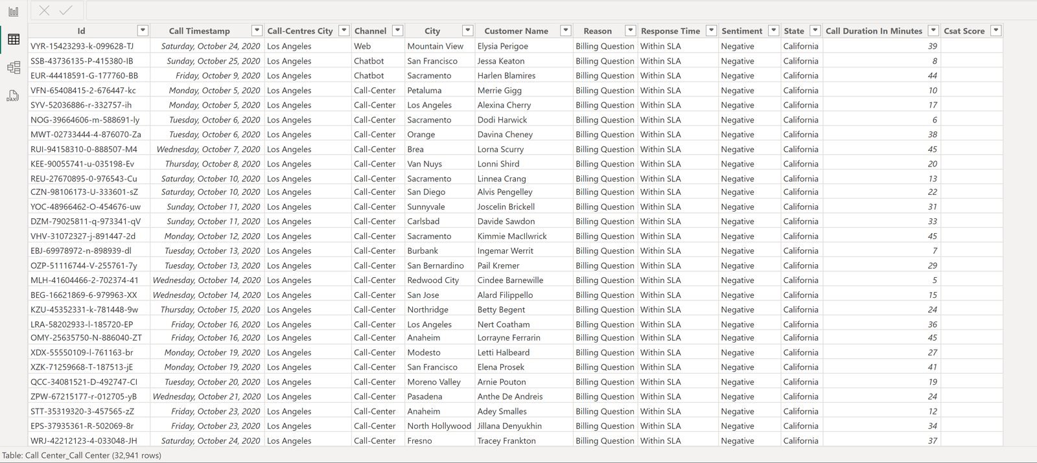
Task: Open the Sentiment column filter dropdown
Action: point(773,30)
